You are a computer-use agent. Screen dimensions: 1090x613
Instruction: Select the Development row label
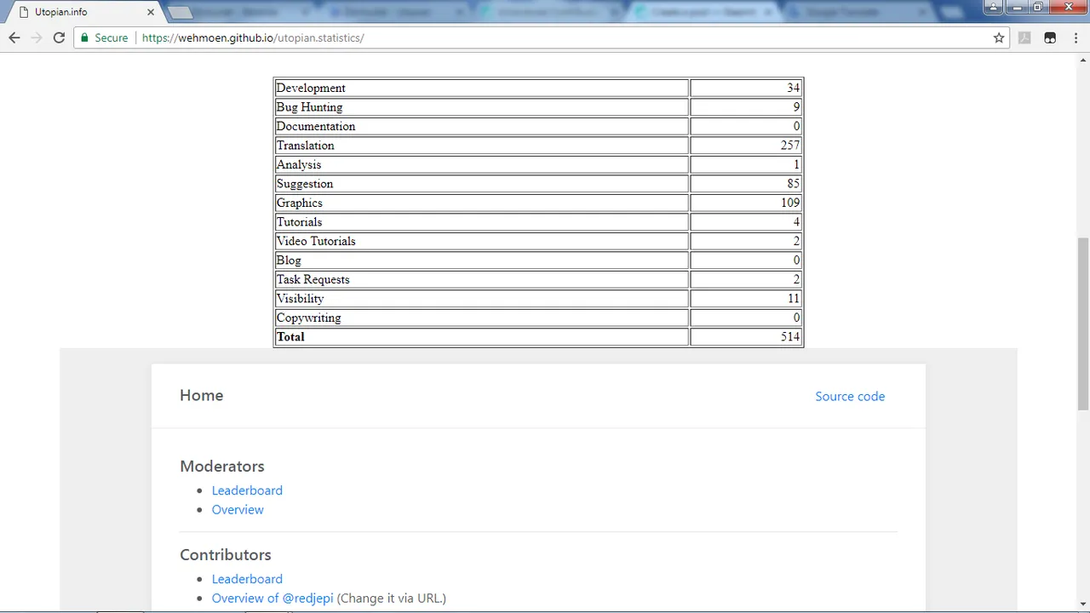[311, 88]
